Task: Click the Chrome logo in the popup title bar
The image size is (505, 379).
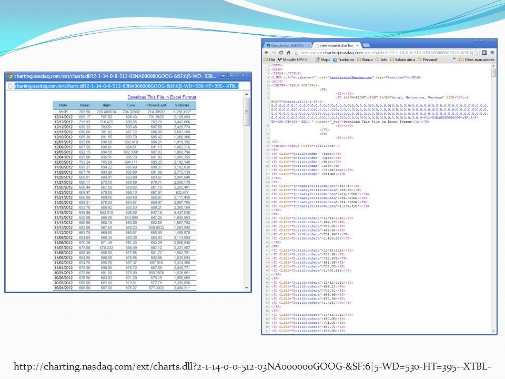Action: point(9,76)
